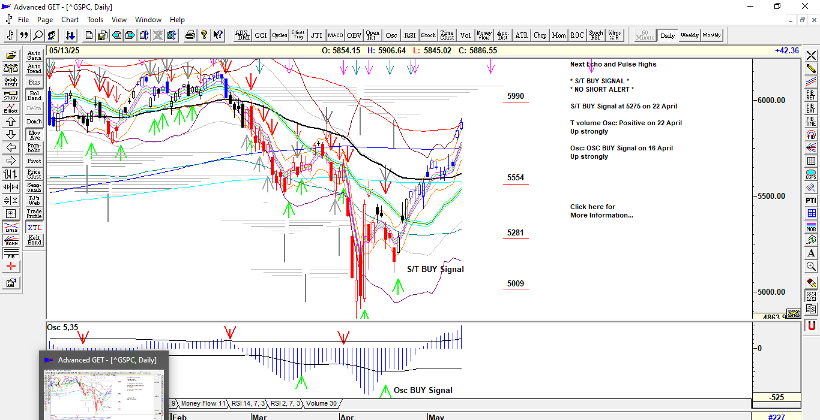Open the Gann tools icon
Viewport: 820px width, 420px height.
click(x=11, y=240)
